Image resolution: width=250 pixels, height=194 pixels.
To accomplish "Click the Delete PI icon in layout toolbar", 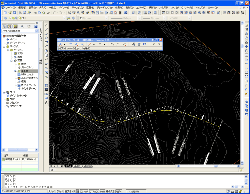I will click(77, 44).
